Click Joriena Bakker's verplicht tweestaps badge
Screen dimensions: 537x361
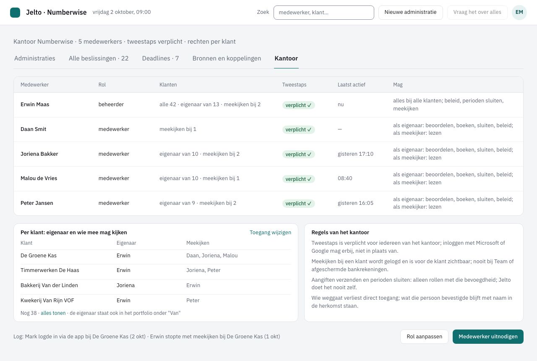[299, 154]
